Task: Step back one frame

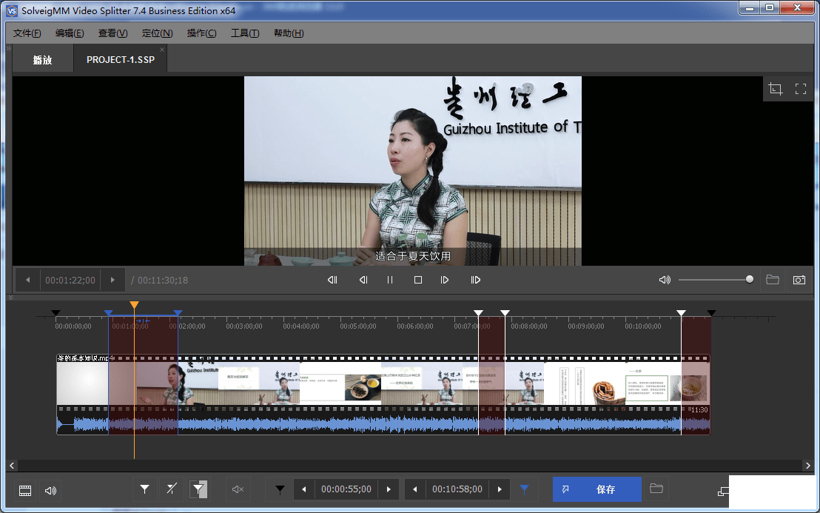Action: [x=363, y=280]
